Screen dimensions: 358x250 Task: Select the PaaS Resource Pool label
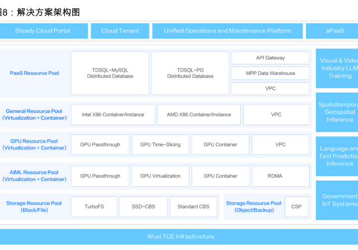coord(34,73)
